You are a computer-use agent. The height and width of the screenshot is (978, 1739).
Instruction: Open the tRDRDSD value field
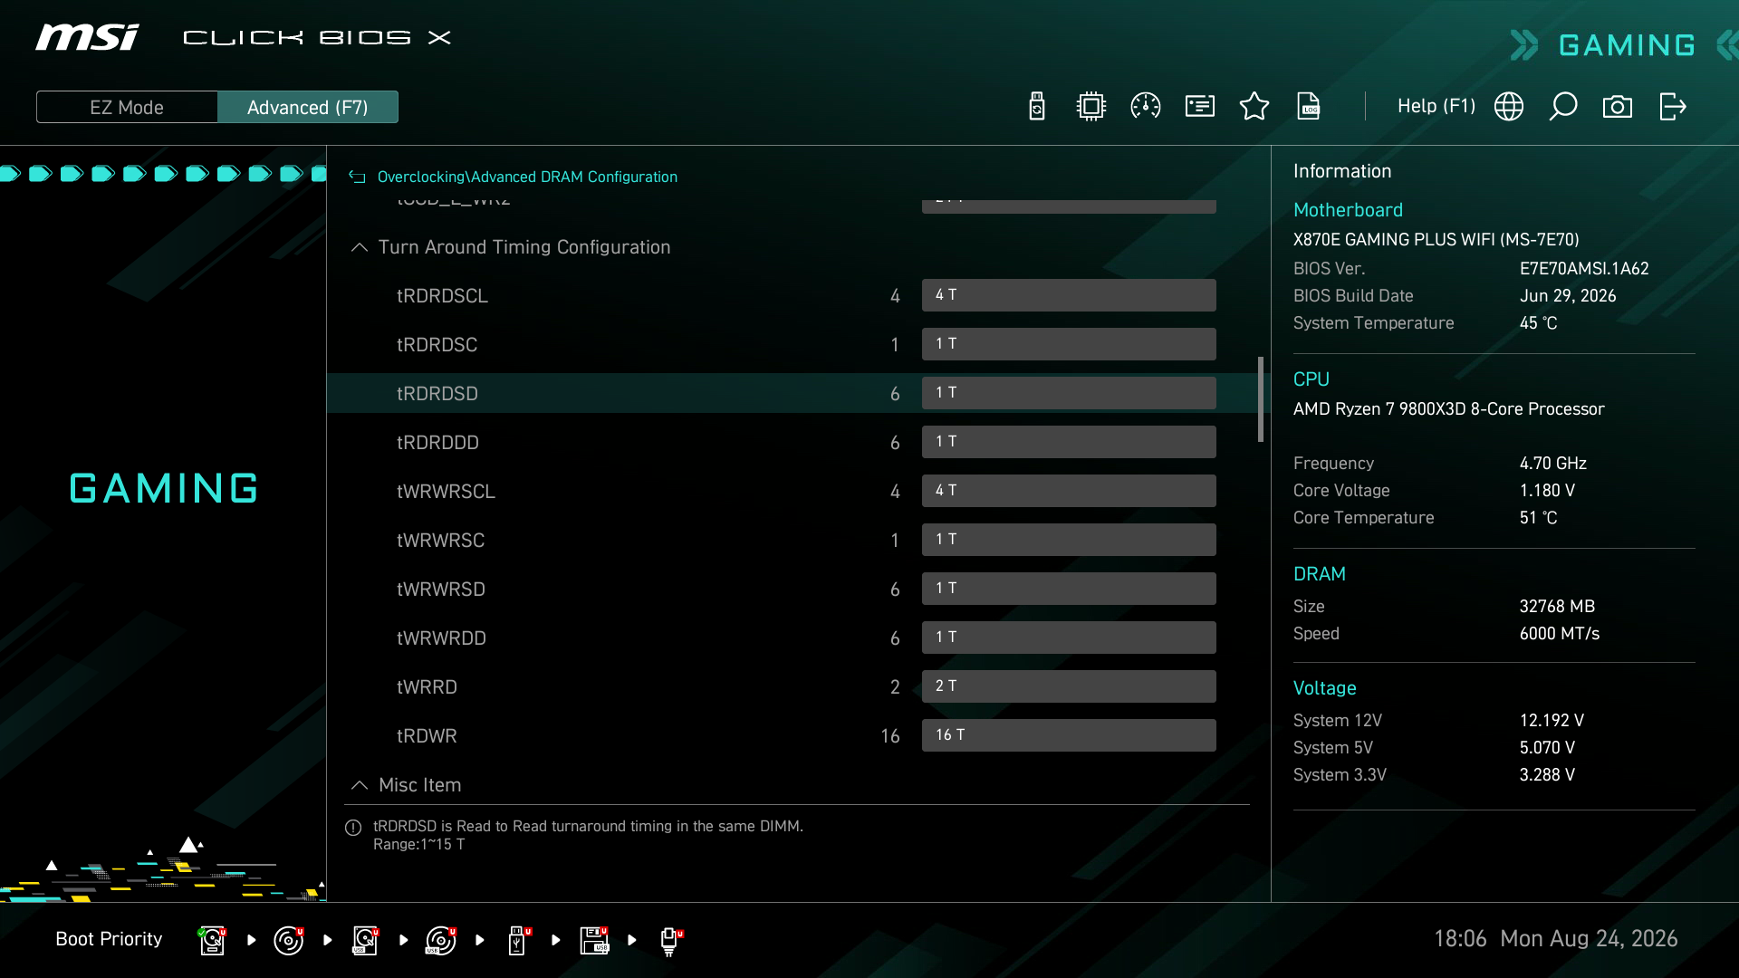coord(1069,393)
